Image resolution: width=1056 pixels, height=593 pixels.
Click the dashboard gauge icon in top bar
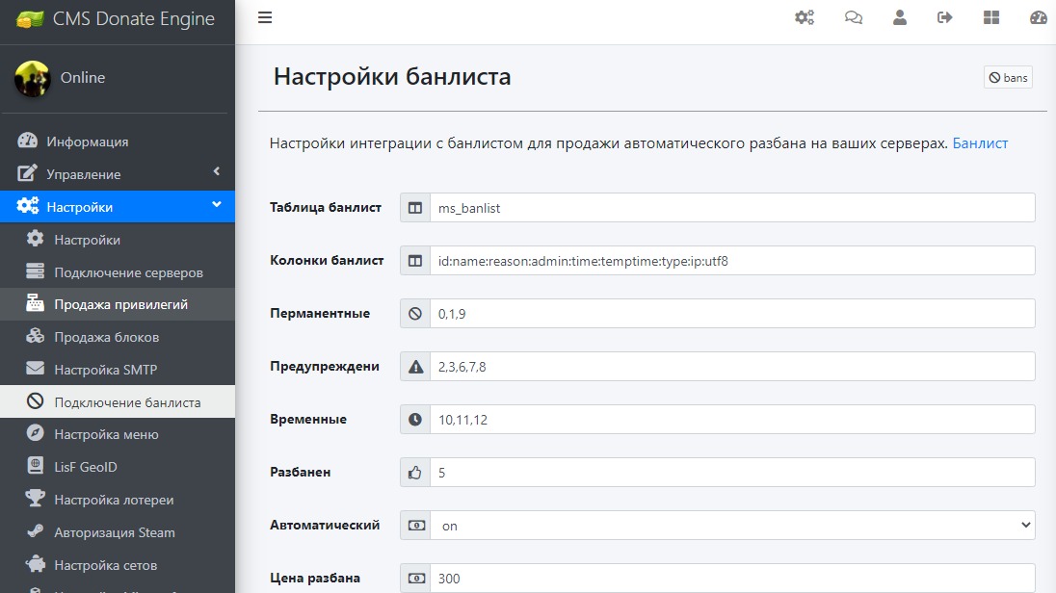pyautogui.click(x=1038, y=17)
